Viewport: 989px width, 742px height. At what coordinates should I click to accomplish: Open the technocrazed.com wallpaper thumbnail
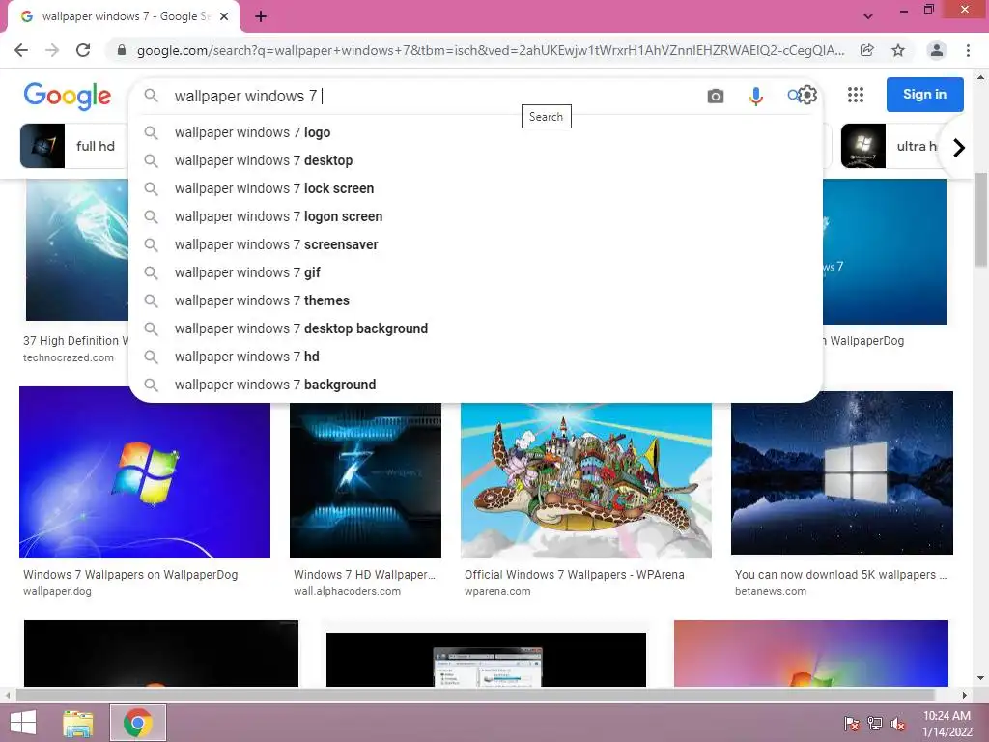77,250
